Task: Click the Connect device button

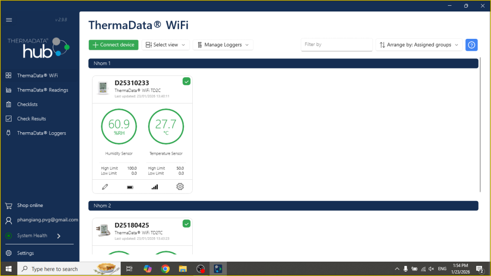Action: [113, 45]
